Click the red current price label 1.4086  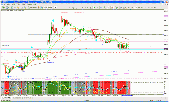click(x=166, y=49)
